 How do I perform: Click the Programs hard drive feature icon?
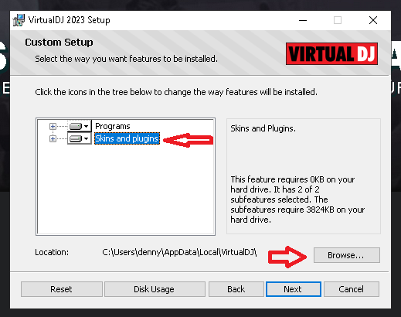click(76, 126)
